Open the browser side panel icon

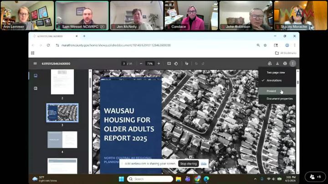click(276, 45)
